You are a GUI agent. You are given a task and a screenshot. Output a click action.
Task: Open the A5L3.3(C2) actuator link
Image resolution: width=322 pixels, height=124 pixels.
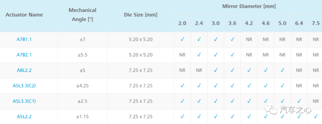coord(24,86)
